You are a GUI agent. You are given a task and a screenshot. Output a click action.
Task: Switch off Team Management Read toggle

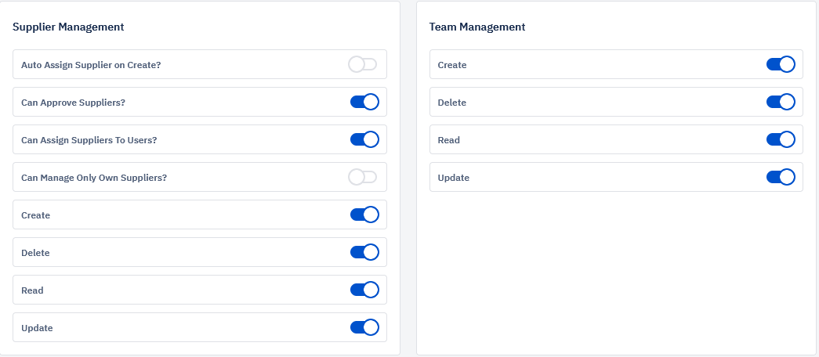[781, 139]
